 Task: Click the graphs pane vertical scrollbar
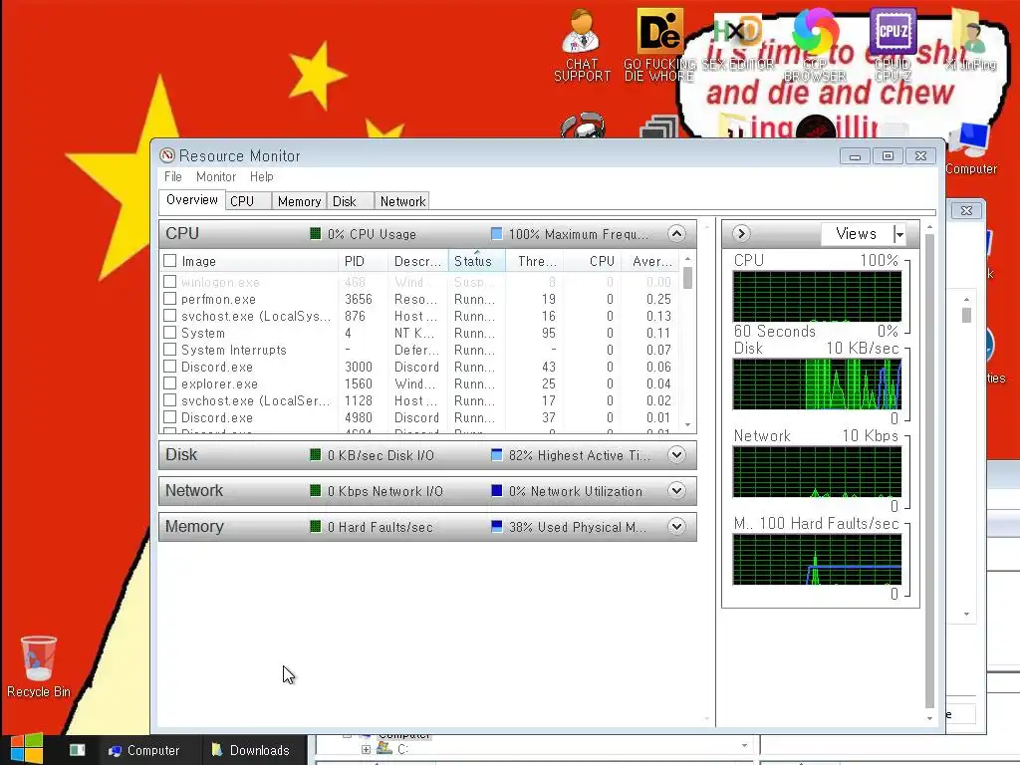929,470
